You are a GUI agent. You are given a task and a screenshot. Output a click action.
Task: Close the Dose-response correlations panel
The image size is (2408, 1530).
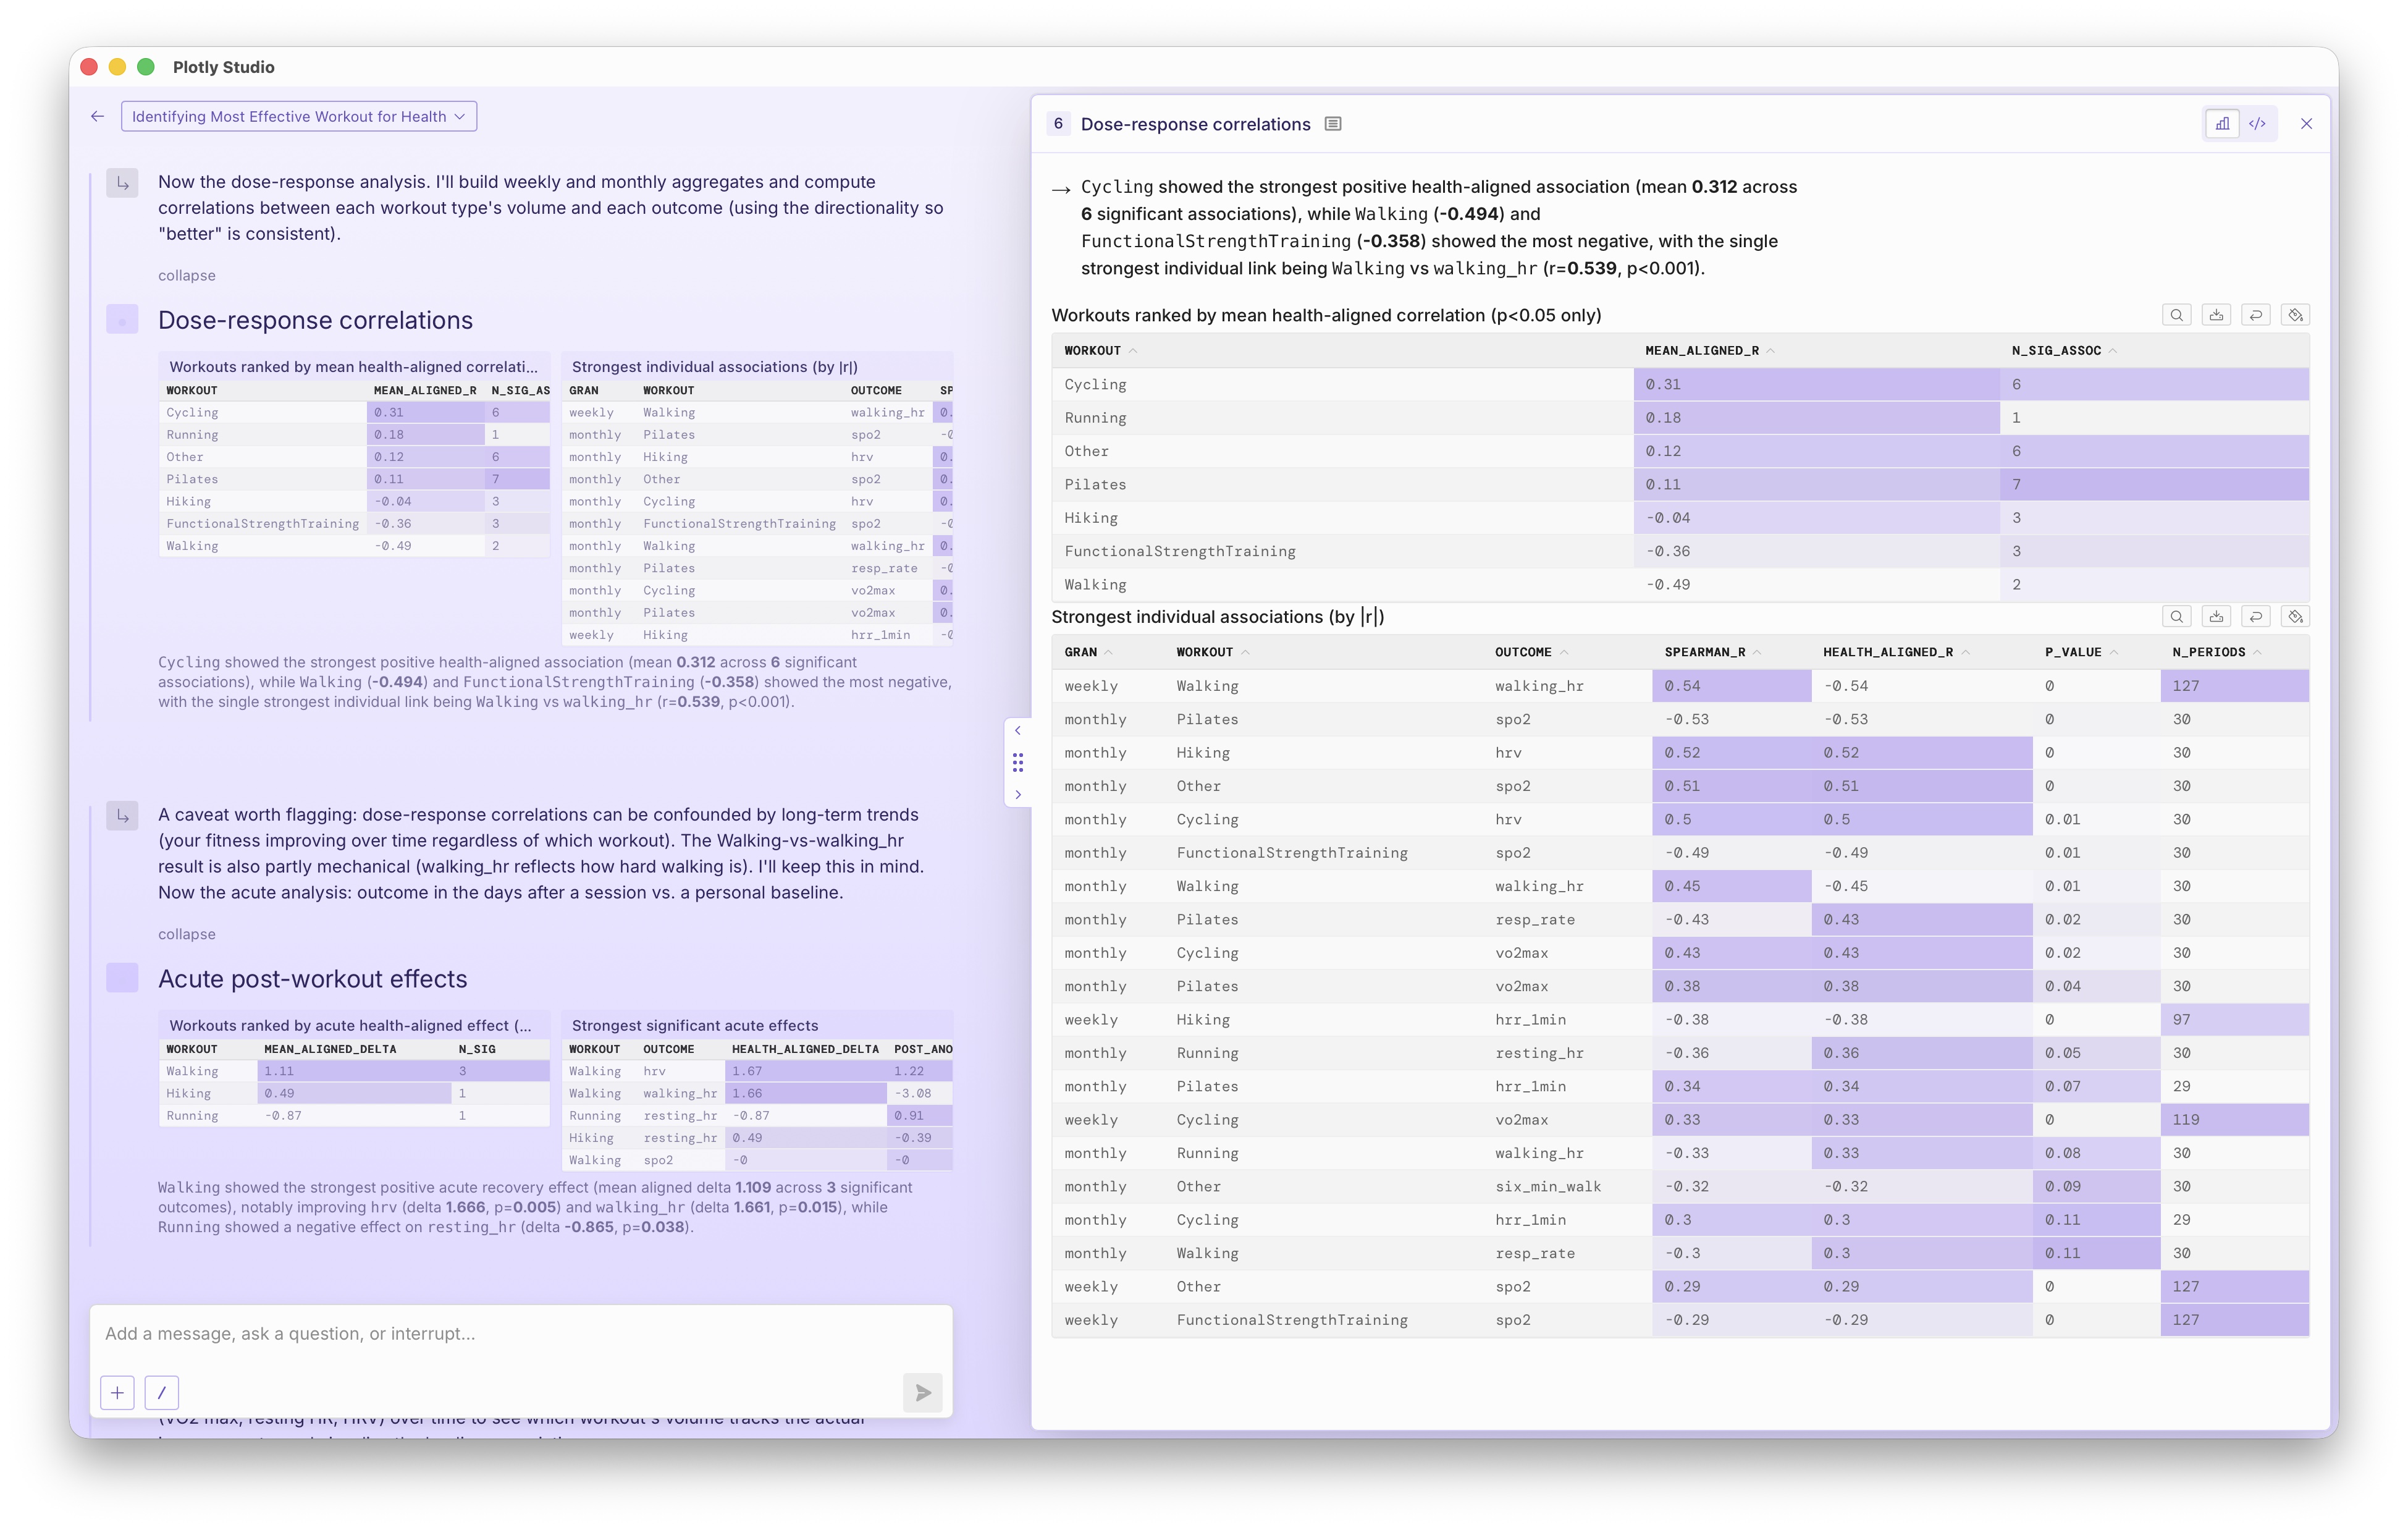(2306, 124)
